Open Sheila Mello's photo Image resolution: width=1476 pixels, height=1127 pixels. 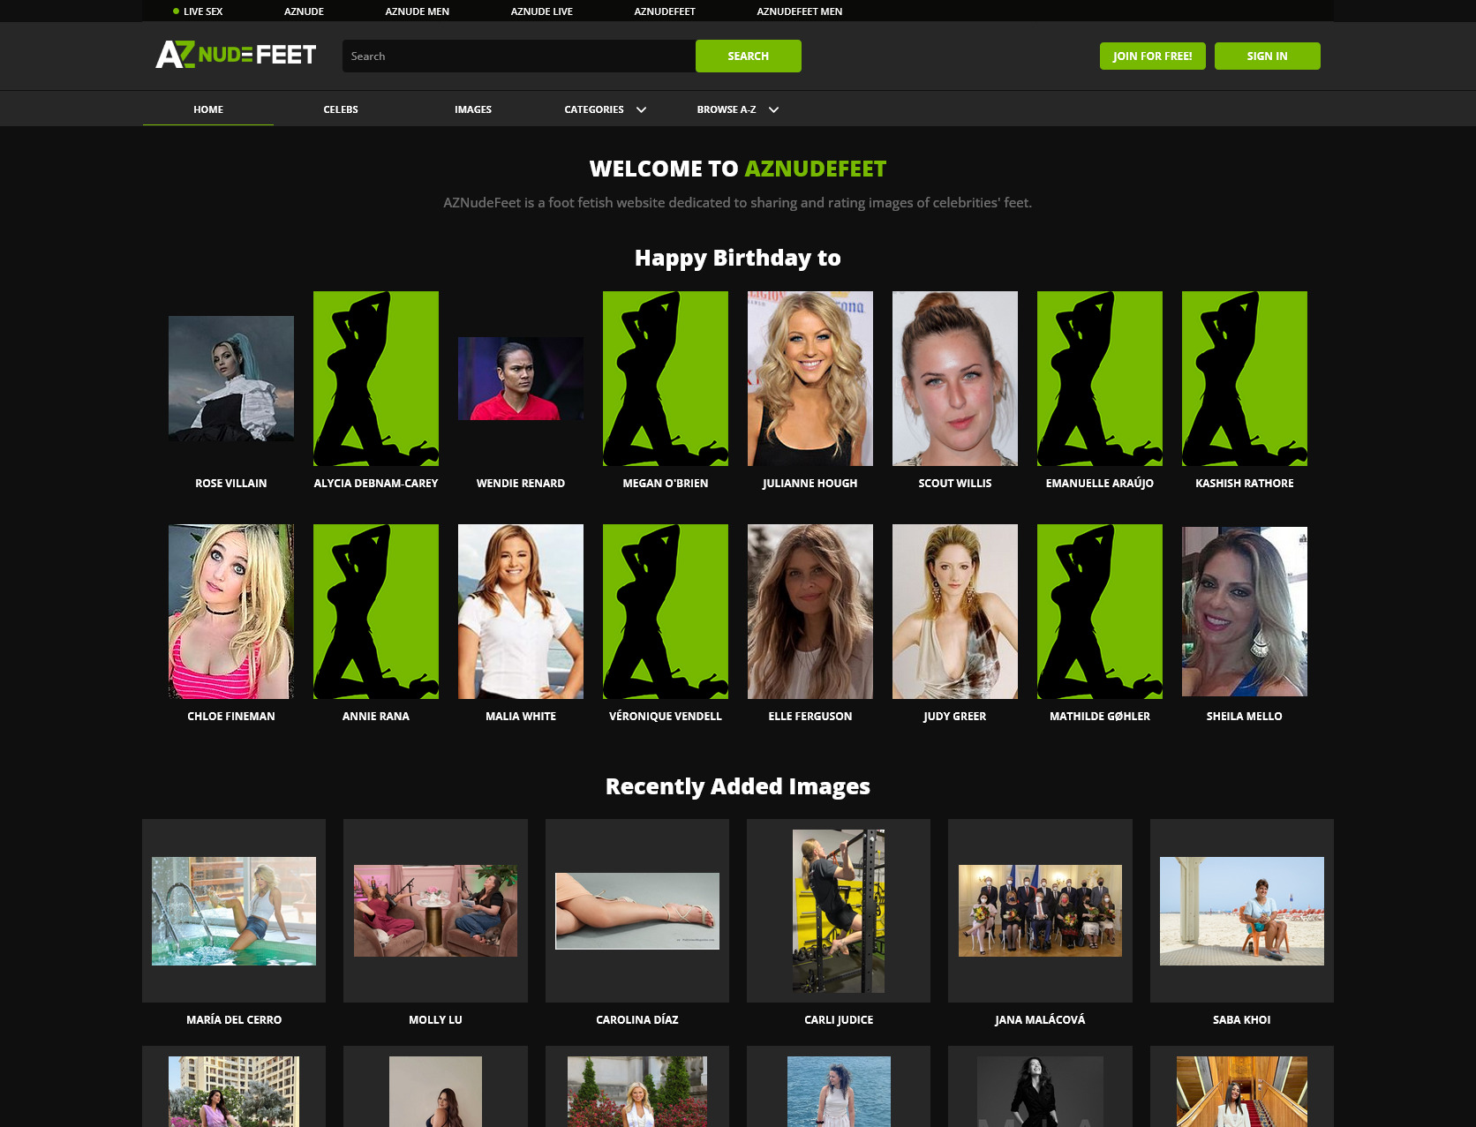pos(1245,612)
